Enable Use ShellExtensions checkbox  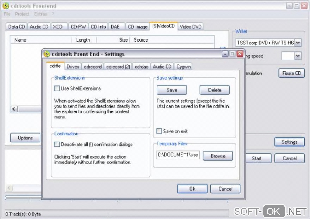click(x=57, y=88)
